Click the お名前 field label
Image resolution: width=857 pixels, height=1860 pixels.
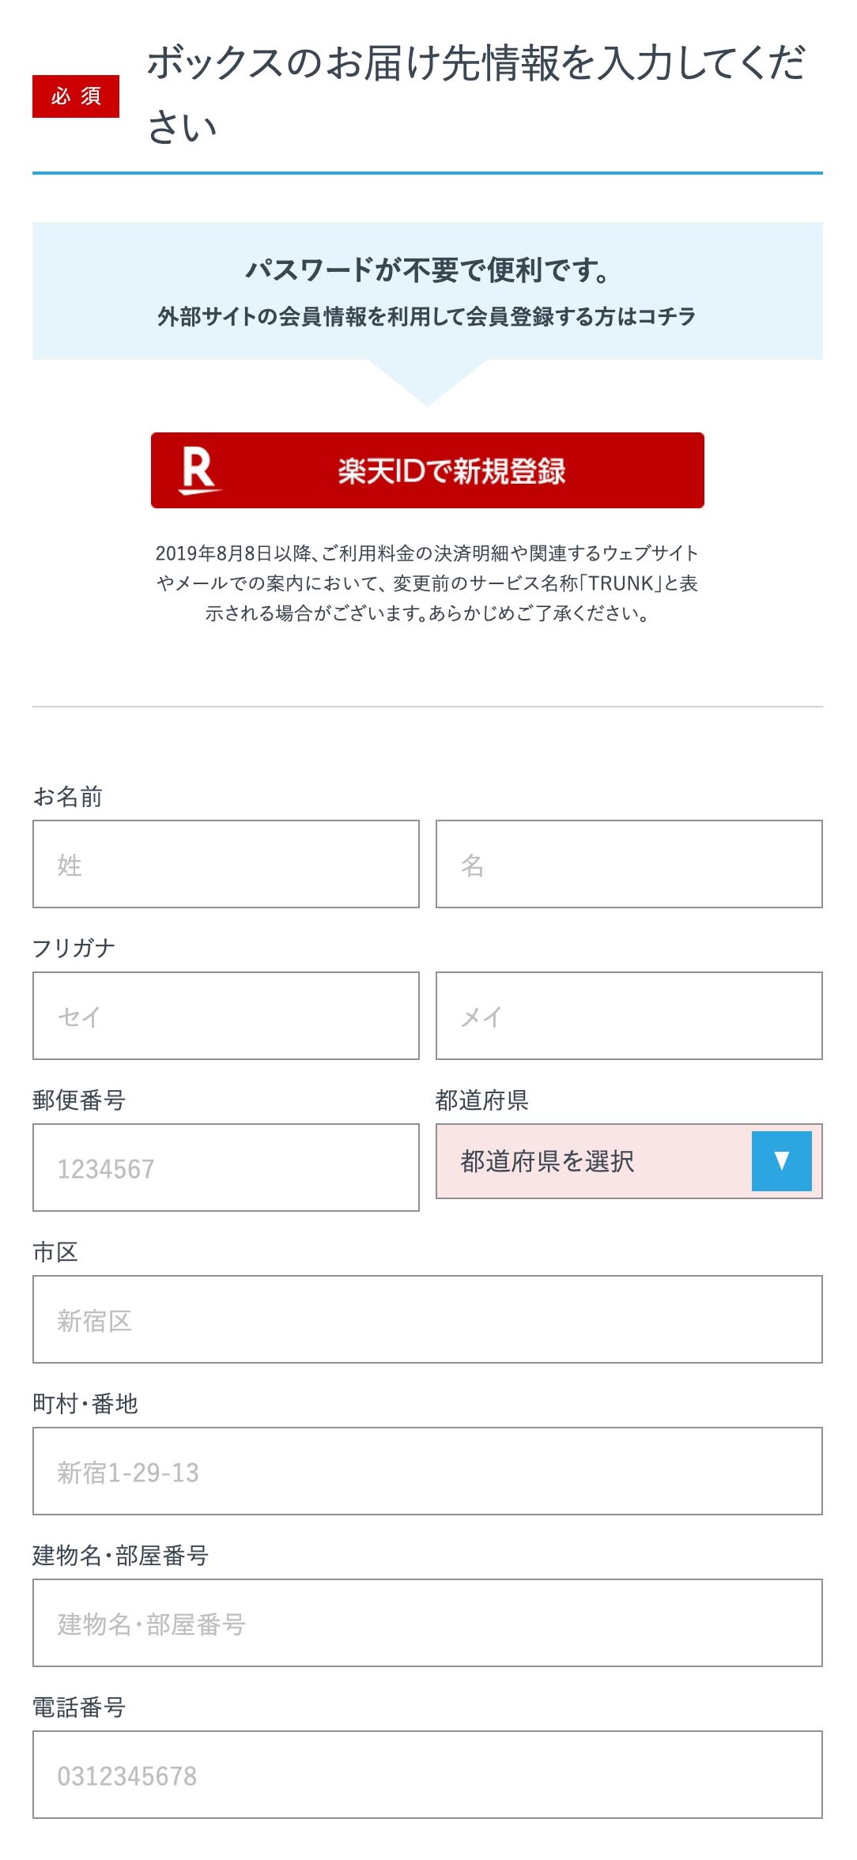68,796
